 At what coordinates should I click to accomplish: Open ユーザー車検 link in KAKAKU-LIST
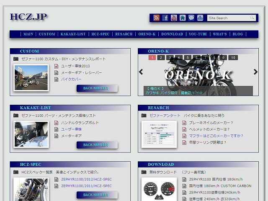click(71, 129)
